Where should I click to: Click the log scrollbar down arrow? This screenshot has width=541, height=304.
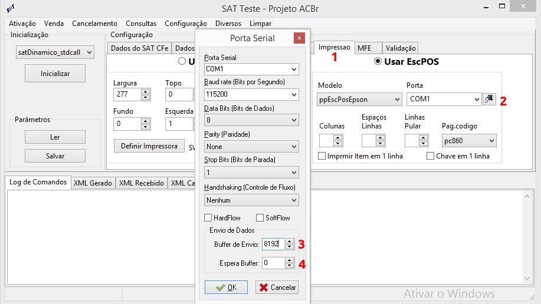coord(527,279)
